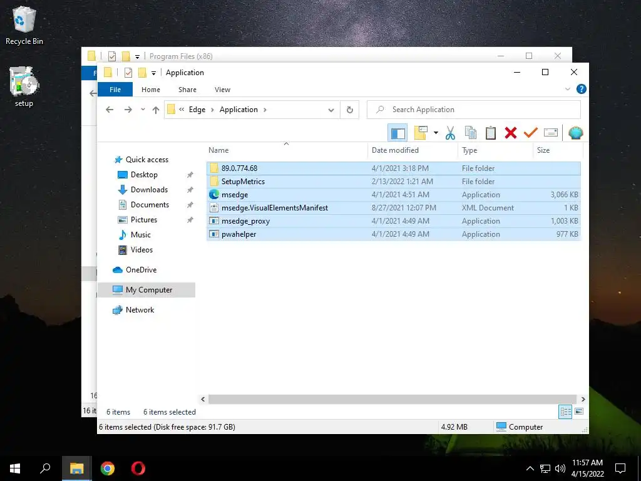Viewport: 641px width, 481px height.
Task: Select the msedge application file
Action: tap(394, 195)
